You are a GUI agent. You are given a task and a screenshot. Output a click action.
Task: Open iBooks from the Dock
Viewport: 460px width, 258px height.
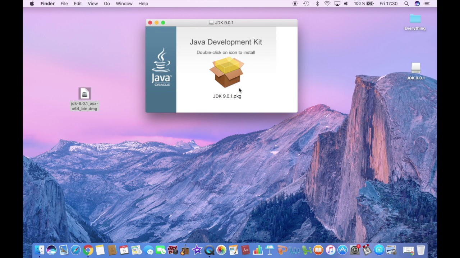[318, 250]
